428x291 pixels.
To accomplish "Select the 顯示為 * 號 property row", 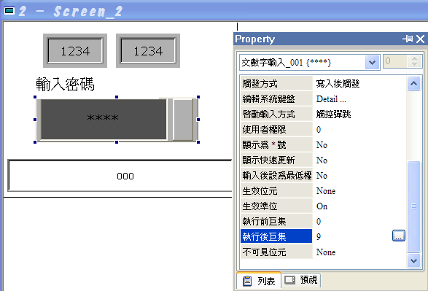I will [323, 144].
